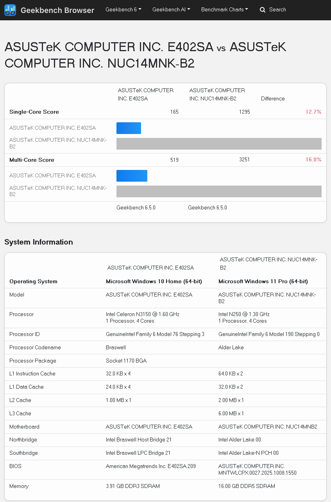Select Intel Alder Lake 00 northbridge
Image resolution: width=331 pixels, height=502 pixels.
pos(240,439)
